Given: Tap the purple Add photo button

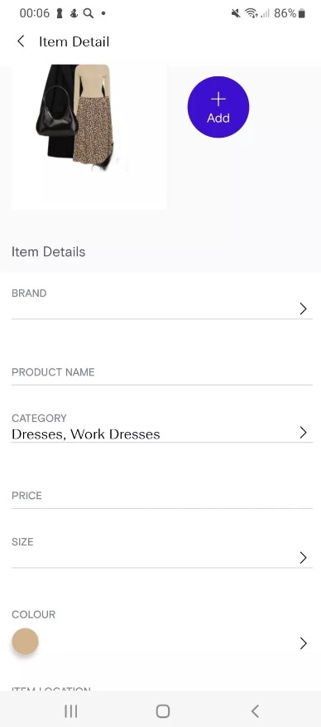Looking at the screenshot, I should click(218, 107).
